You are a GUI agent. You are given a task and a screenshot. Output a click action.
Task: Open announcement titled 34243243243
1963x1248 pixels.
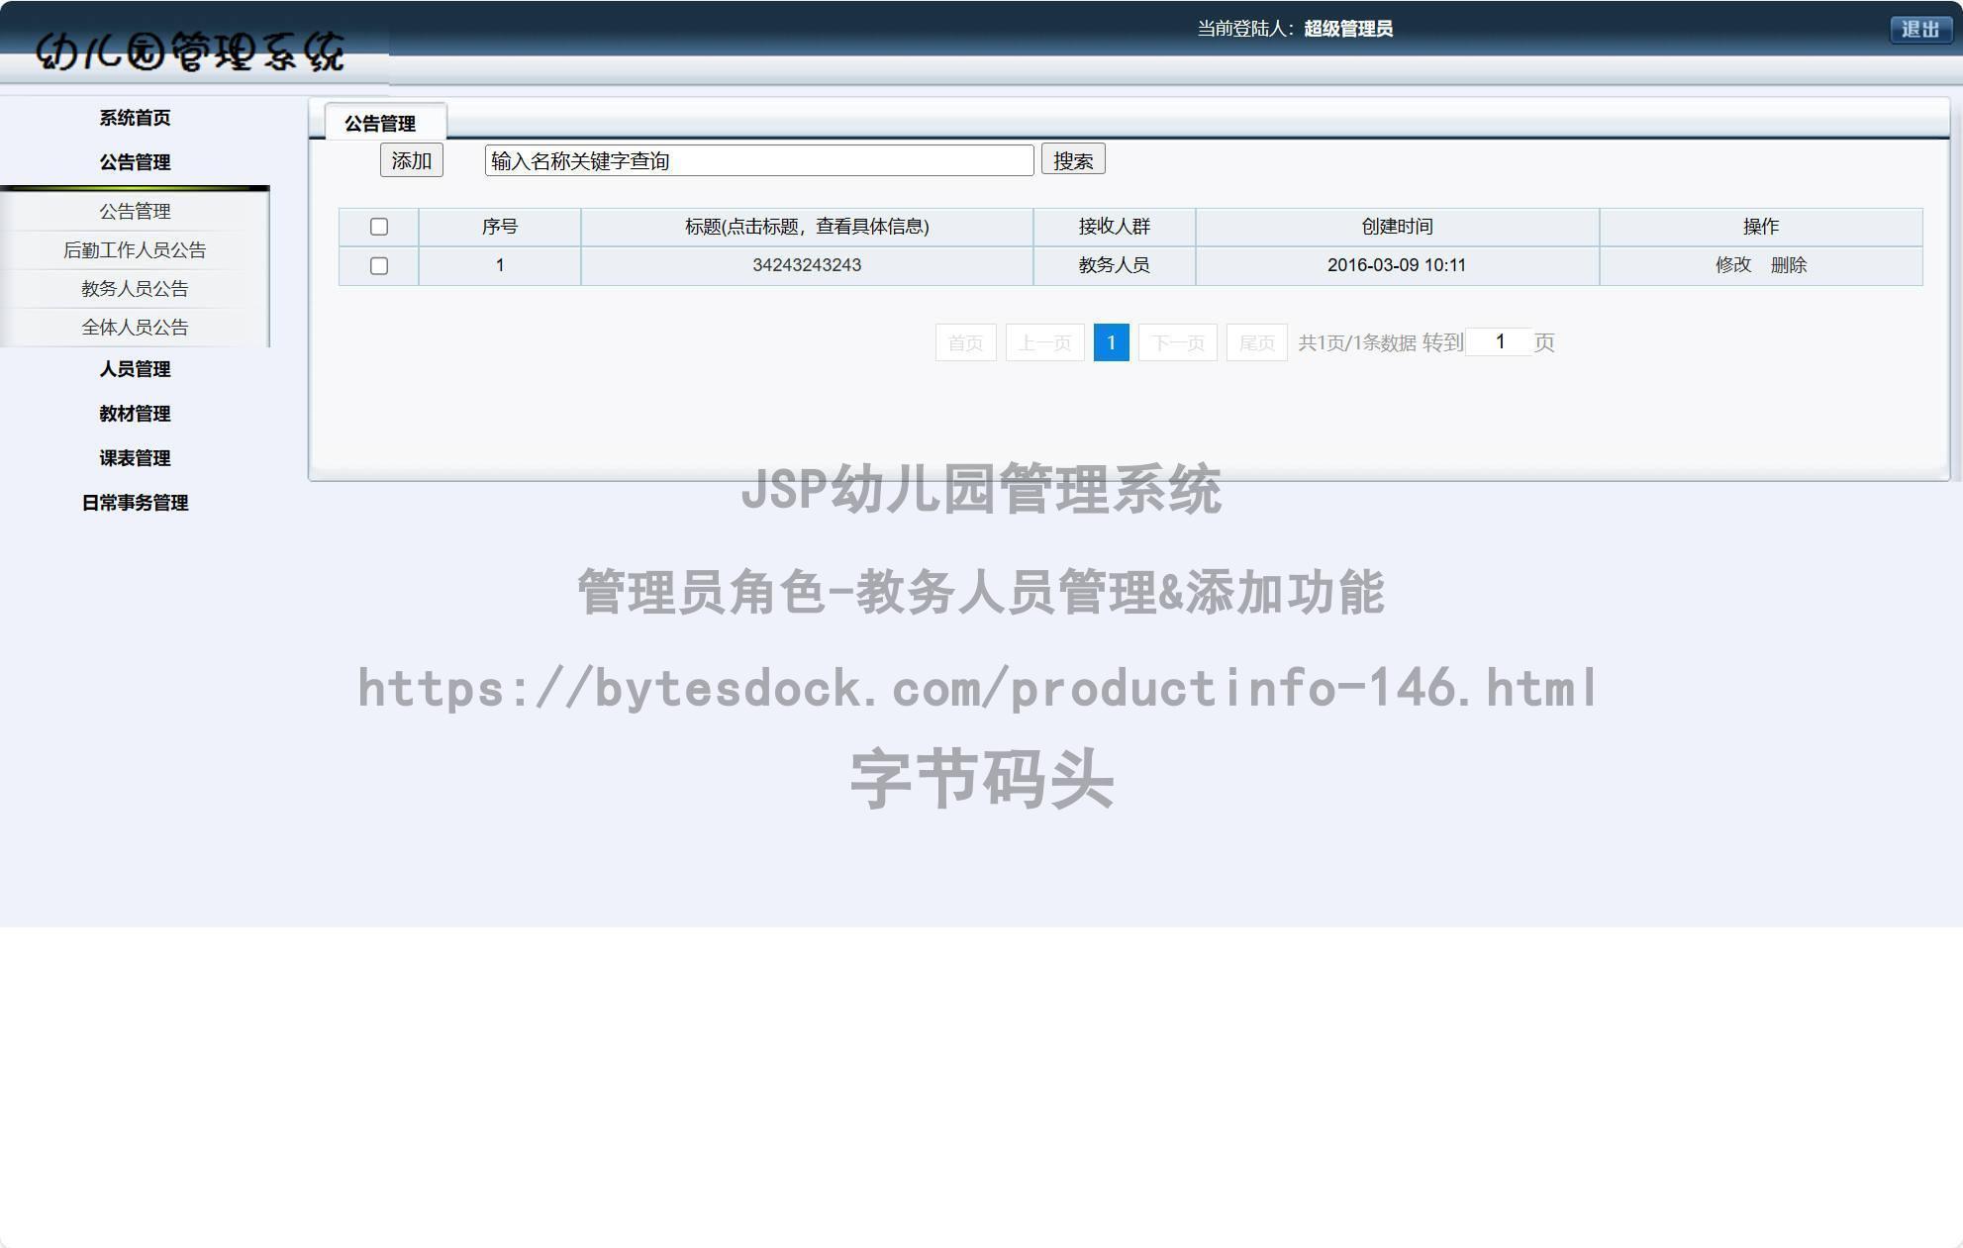coord(807,265)
